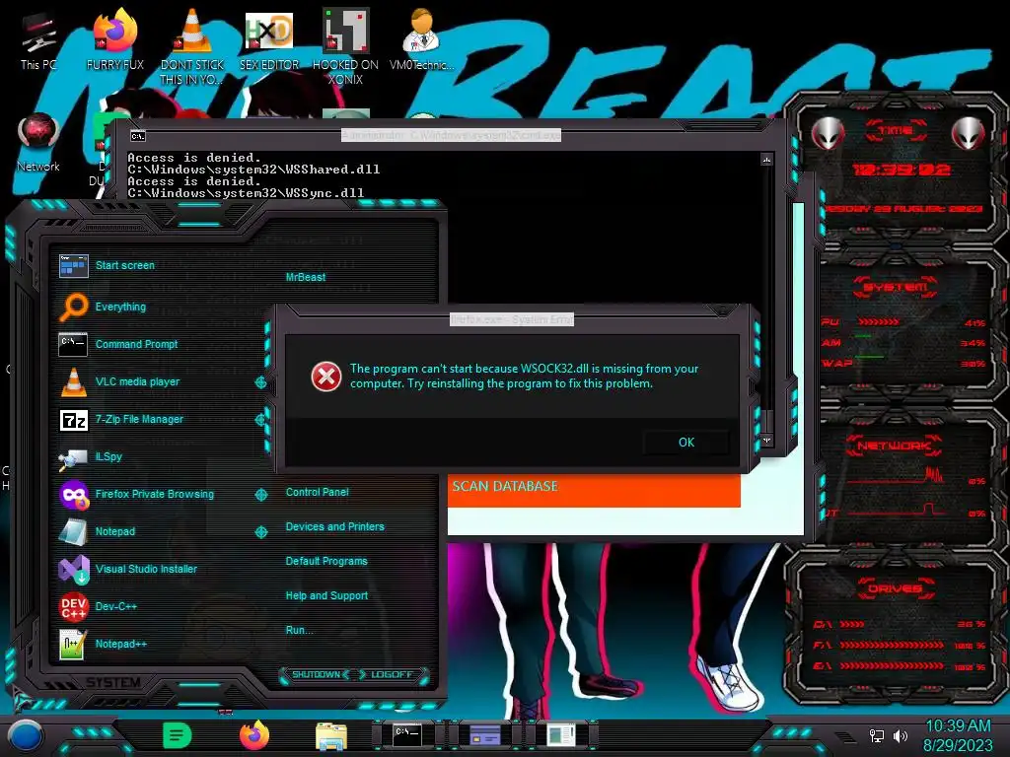
Task: Open Help and Support
Action: pyautogui.click(x=326, y=596)
